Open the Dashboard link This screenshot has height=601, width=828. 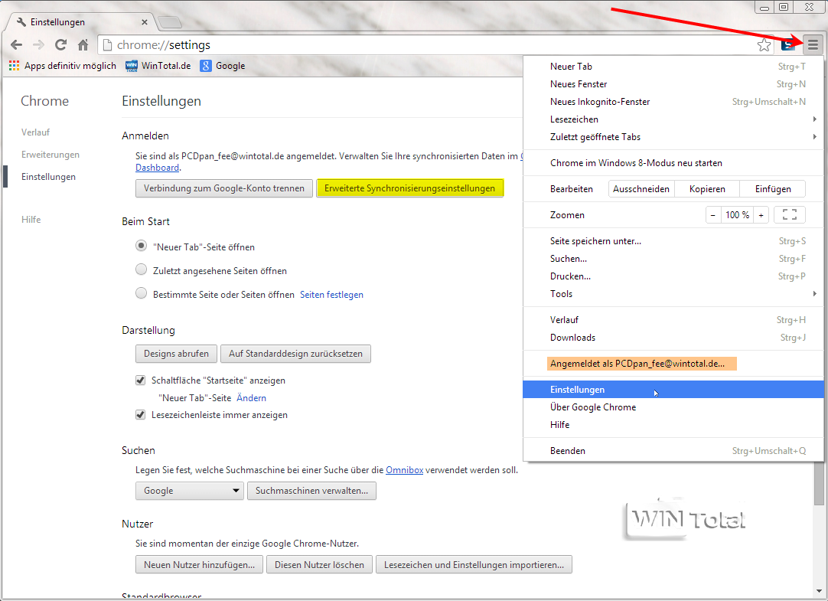click(157, 168)
